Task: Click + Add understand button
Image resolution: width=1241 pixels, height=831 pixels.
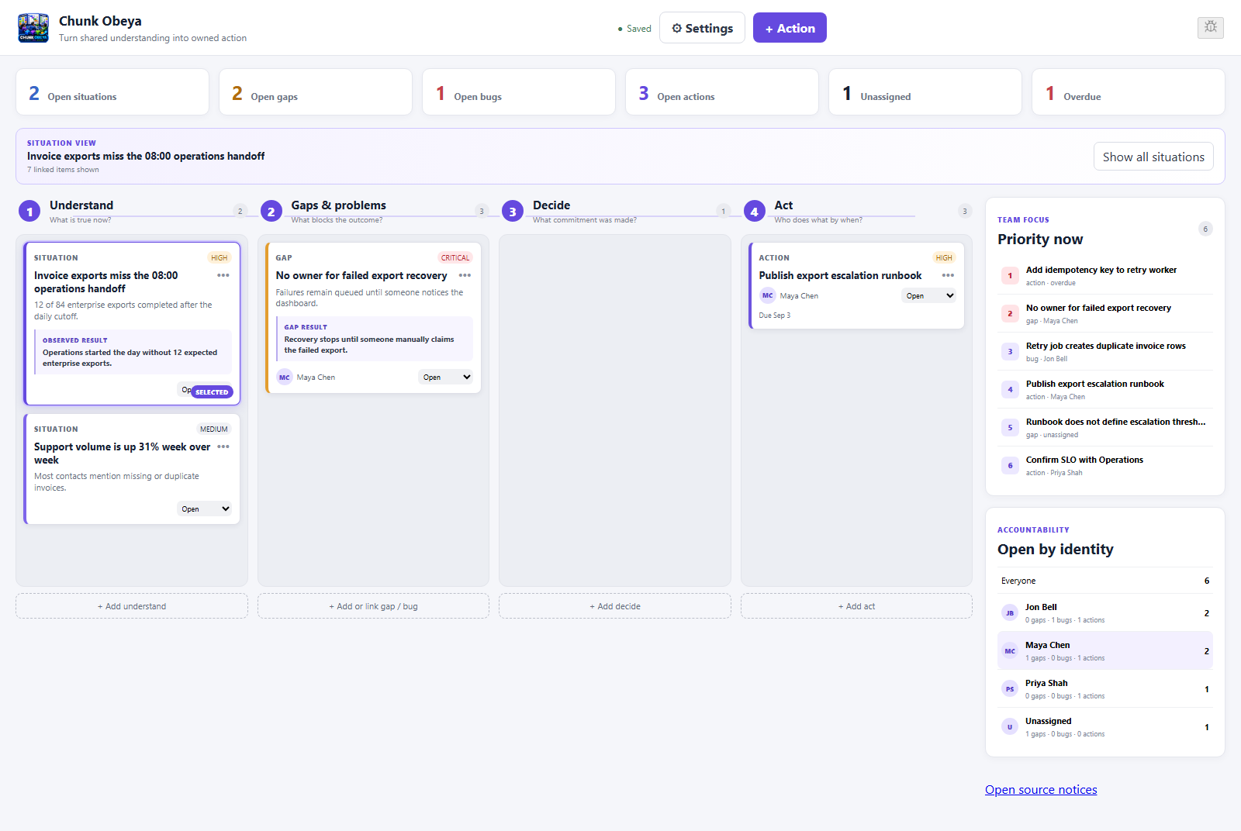Action: click(x=132, y=606)
